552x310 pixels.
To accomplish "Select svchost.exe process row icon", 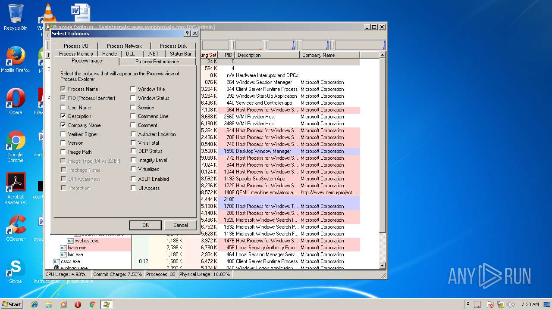I will (x=71, y=241).
